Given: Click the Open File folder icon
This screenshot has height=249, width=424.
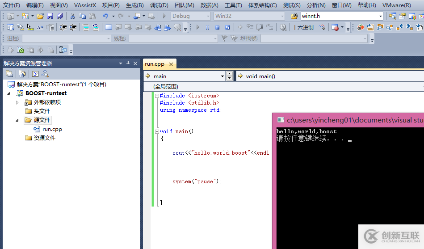Looking at the screenshot, I should (40, 16).
